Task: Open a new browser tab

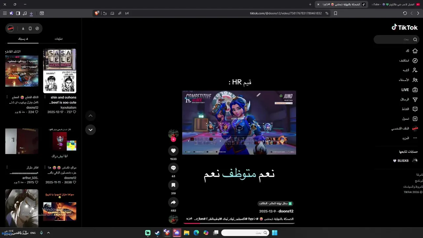Action: (310, 4)
